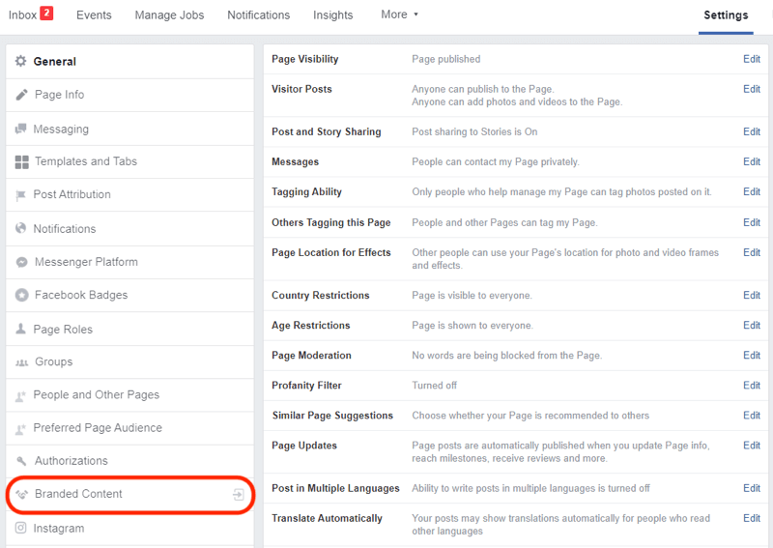Open the Inbox tab
This screenshot has width=773, height=548.
(x=22, y=14)
